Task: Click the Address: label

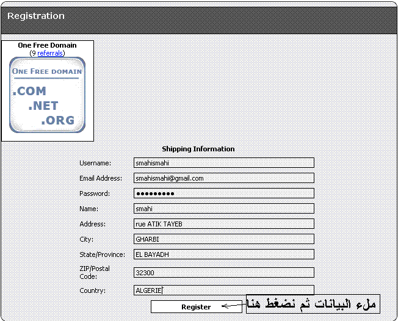Action: click(92, 224)
